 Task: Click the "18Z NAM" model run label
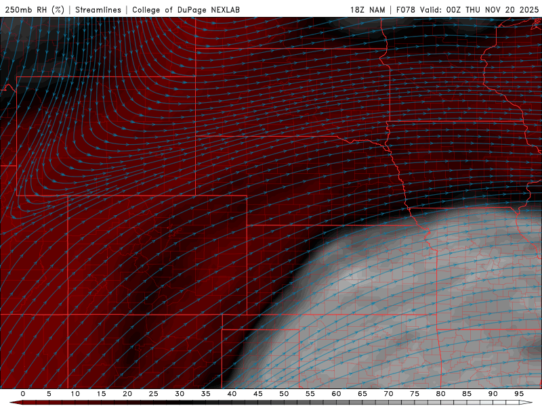click(367, 10)
